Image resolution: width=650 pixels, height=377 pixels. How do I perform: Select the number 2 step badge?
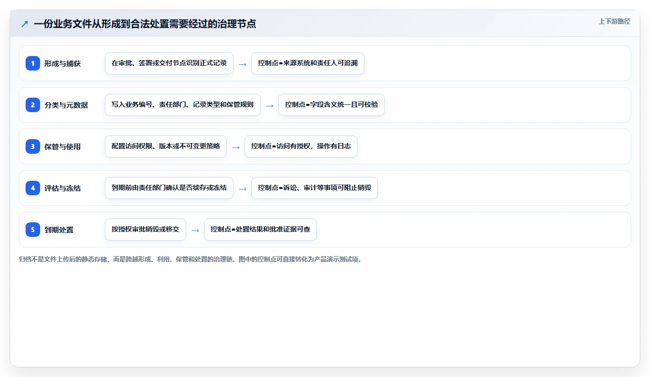pyautogui.click(x=33, y=105)
